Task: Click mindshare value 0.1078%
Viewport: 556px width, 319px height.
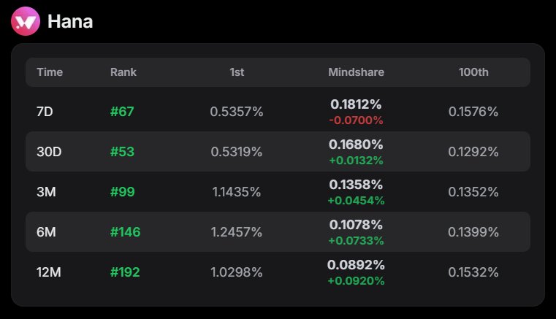Action: tap(356, 225)
